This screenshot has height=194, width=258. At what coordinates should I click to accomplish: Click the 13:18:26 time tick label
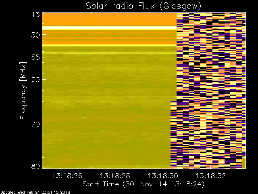click(67, 176)
